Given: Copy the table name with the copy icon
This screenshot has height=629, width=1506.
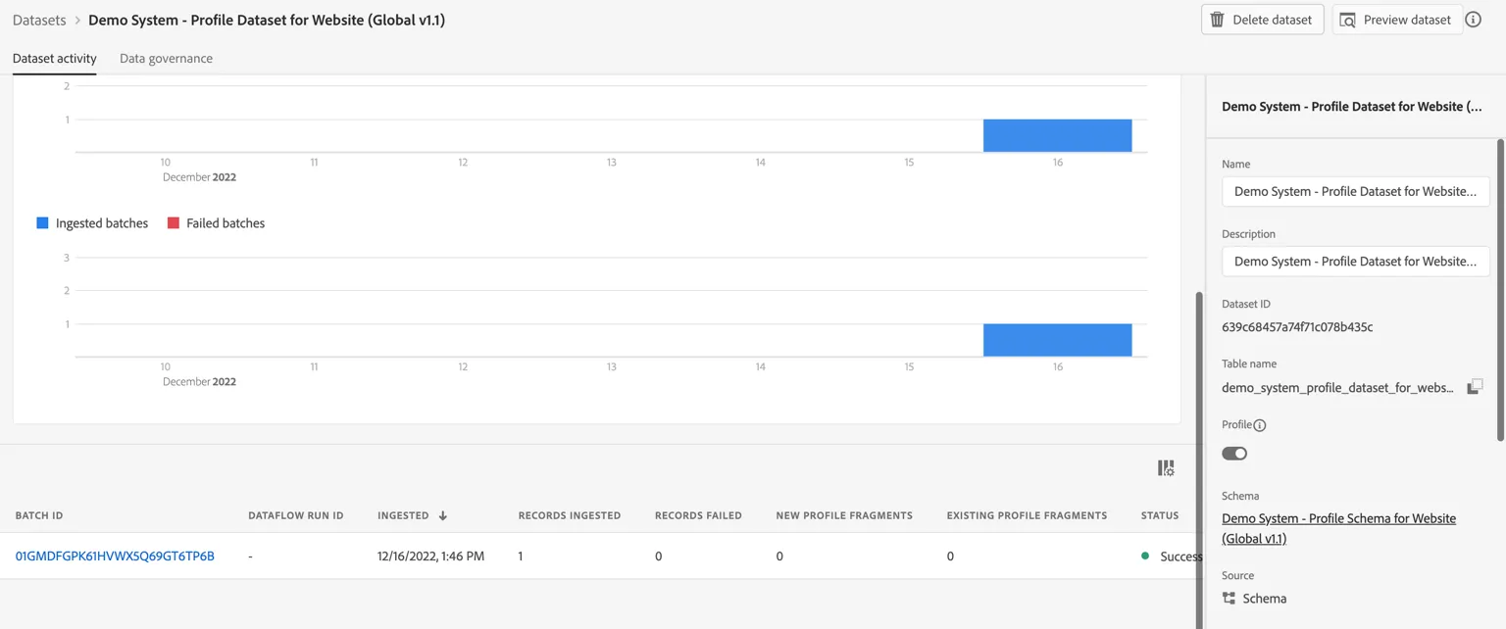Looking at the screenshot, I should (1474, 387).
